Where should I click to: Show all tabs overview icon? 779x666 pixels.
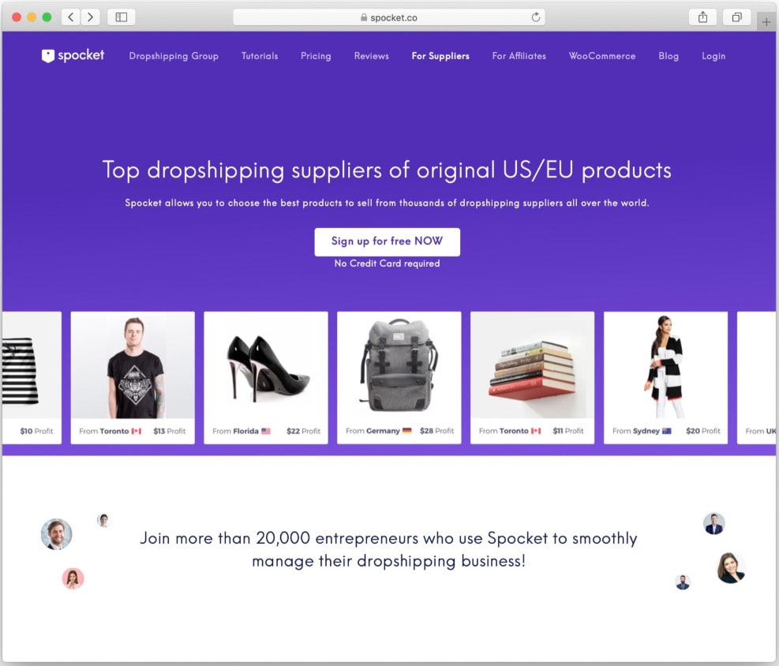tap(736, 17)
